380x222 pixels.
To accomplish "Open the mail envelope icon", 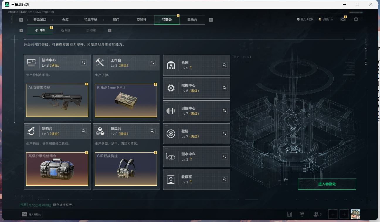I will pos(343,19).
